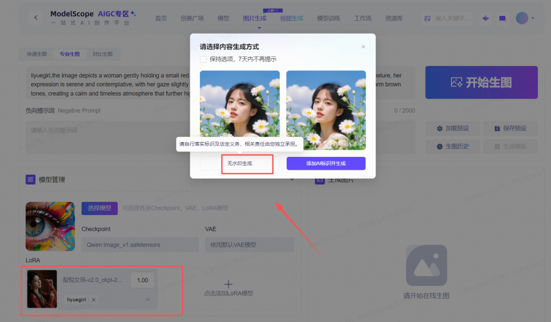Viewport: 551px width, 322px height.
Task: Close the generation method dialog
Action: click(x=363, y=47)
